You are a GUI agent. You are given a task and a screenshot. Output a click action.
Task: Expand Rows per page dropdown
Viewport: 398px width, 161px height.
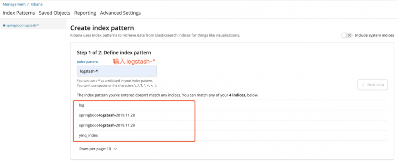(x=98, y=149)
